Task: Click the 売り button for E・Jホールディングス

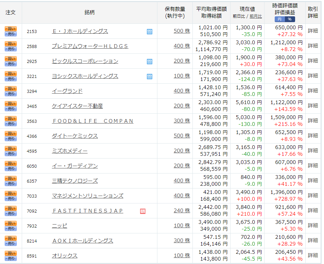Action: [11, 34]
